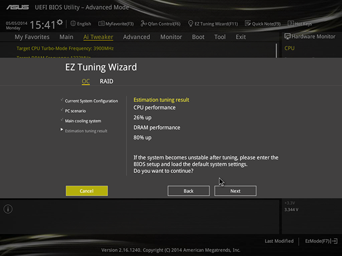Click the "26% up" CPU value
342x256 pixels.
pos(142,118)
